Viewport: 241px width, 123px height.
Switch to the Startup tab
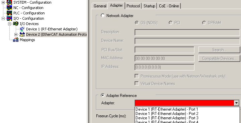click(149, 6)
